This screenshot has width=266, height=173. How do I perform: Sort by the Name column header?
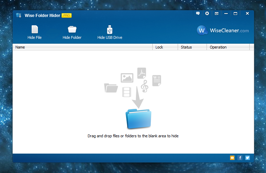click(83, 47)
